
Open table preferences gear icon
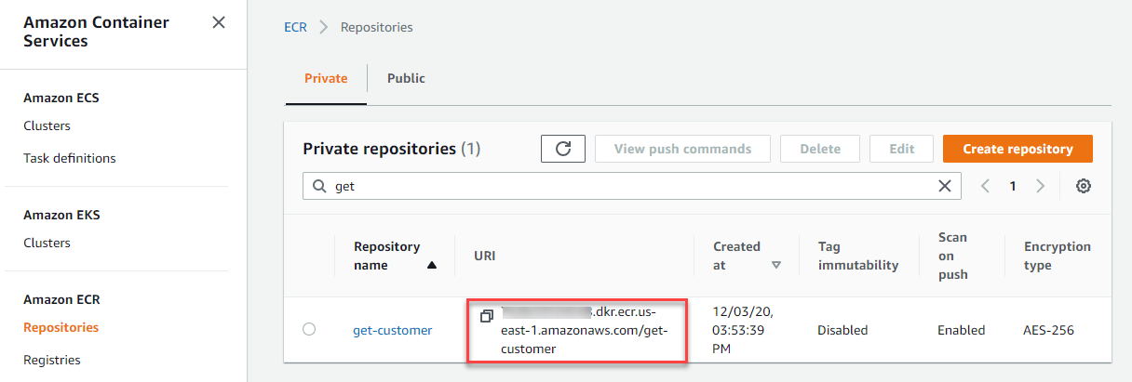1083,186
